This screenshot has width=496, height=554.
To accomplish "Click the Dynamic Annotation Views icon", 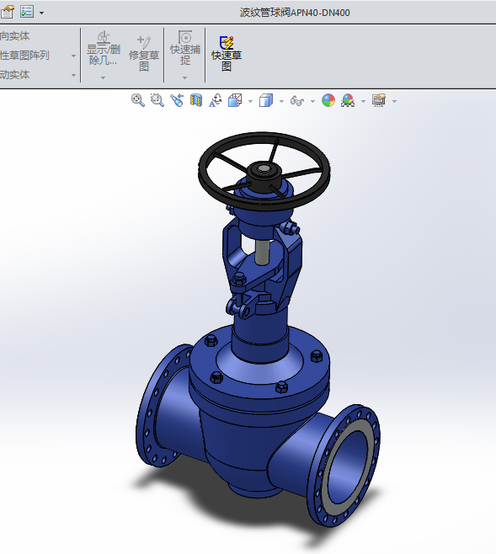I will (215, 100).
